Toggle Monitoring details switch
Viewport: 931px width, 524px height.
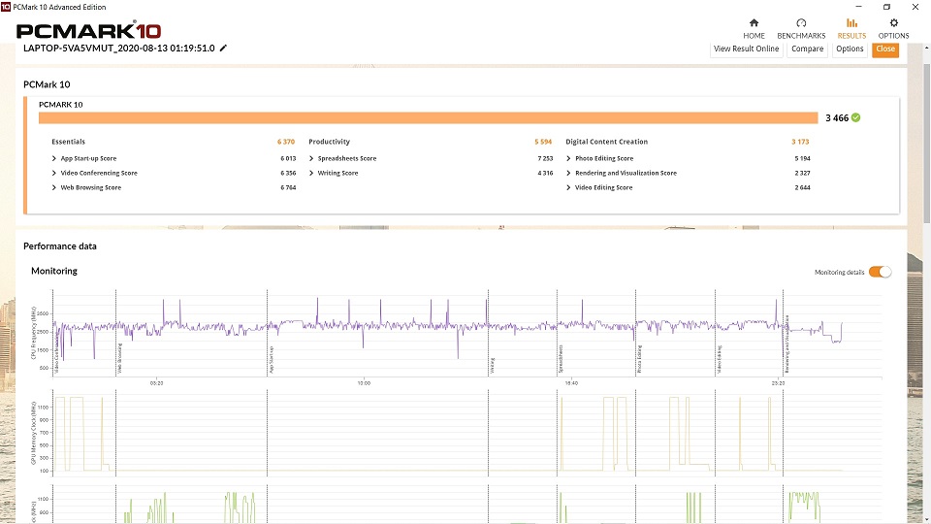pyautogui.click(x=880, y=272)
